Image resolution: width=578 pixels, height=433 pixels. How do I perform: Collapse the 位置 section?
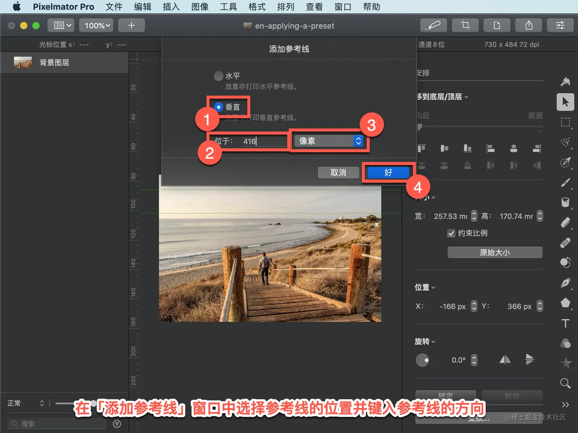(433, 288)
